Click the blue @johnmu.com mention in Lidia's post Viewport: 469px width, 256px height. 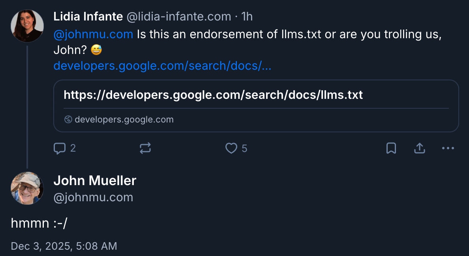click(x=93, y=34)
